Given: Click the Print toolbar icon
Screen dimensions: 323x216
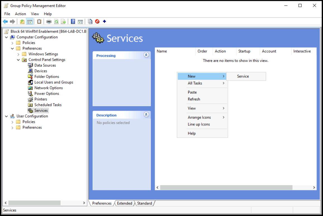Looking at the screenshot, I should 49,21.
